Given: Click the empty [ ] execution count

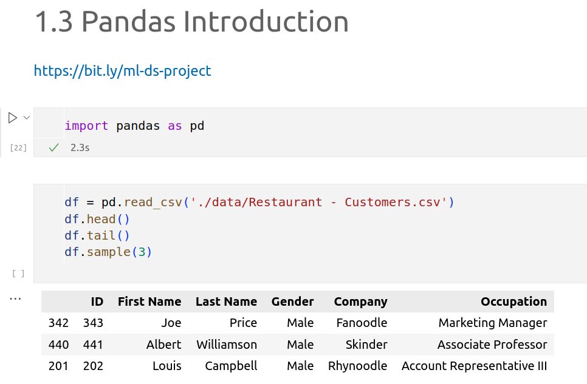Looking at the screenshot, I should tap(18, 274).
